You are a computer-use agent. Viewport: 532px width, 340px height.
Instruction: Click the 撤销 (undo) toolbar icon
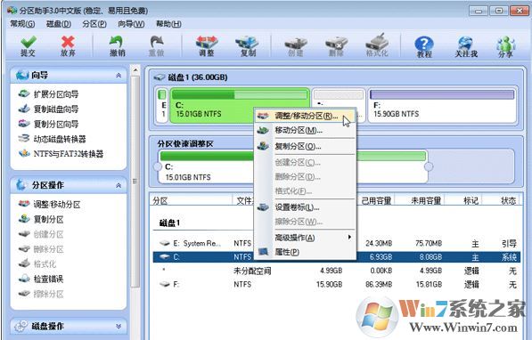[x=117, y=45]
